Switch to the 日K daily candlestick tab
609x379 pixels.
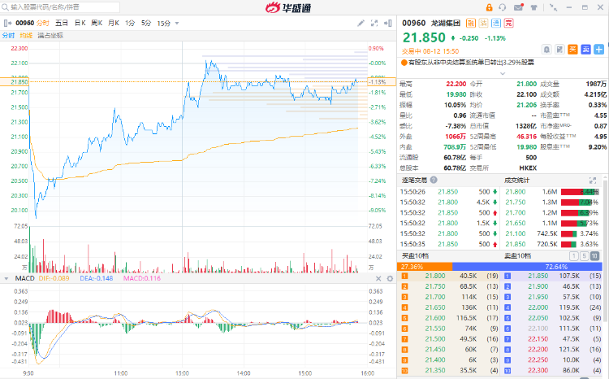pos(80,23)
